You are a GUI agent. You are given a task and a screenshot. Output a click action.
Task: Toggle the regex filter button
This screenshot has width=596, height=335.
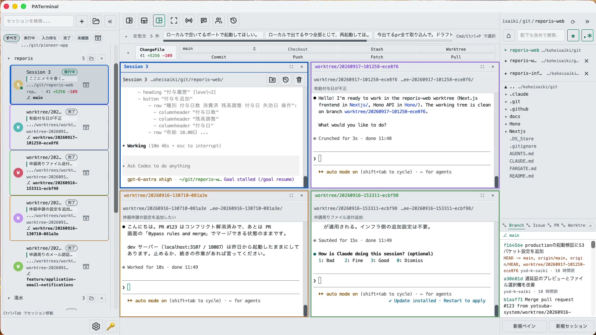click(x=587, y=35)
